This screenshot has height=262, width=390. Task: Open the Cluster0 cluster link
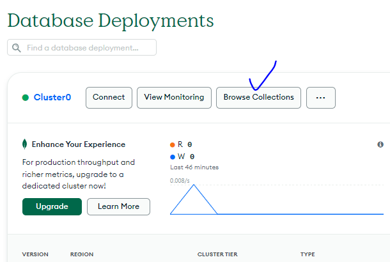[x=52, y=97]
